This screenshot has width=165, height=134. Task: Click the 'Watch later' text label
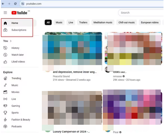[x=18, y=55]
